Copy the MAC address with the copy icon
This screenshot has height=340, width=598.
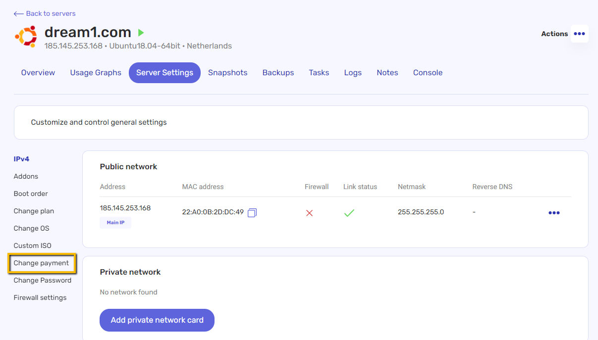pyautogui.click(x=252, y=213)
